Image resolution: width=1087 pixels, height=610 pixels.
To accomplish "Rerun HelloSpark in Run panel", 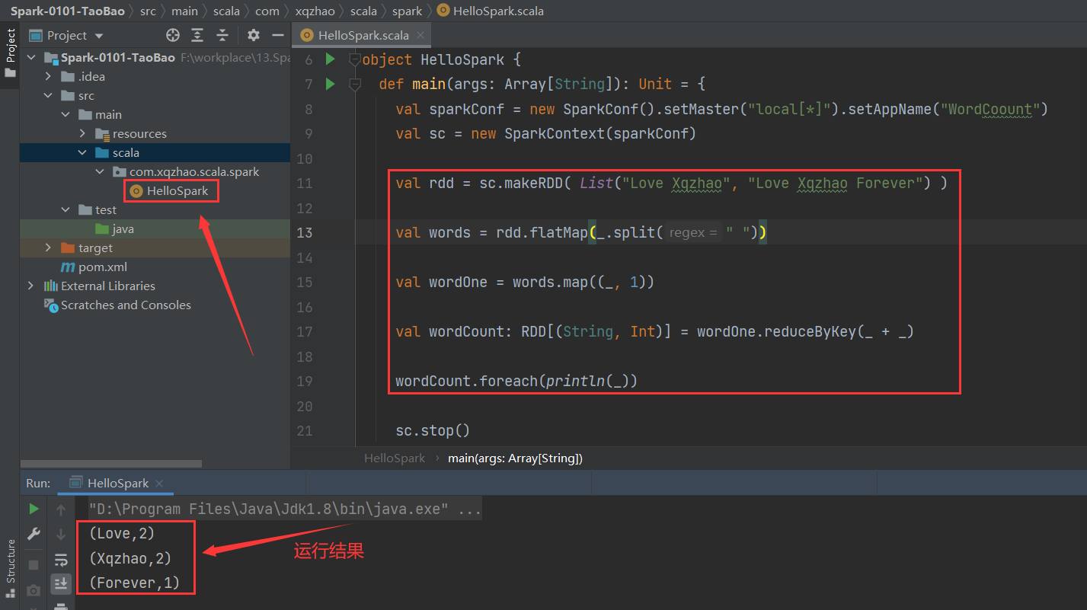I will point(34,509).
